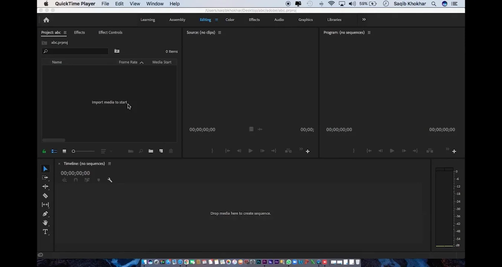Switch Project panel to List View

[54, 151]
